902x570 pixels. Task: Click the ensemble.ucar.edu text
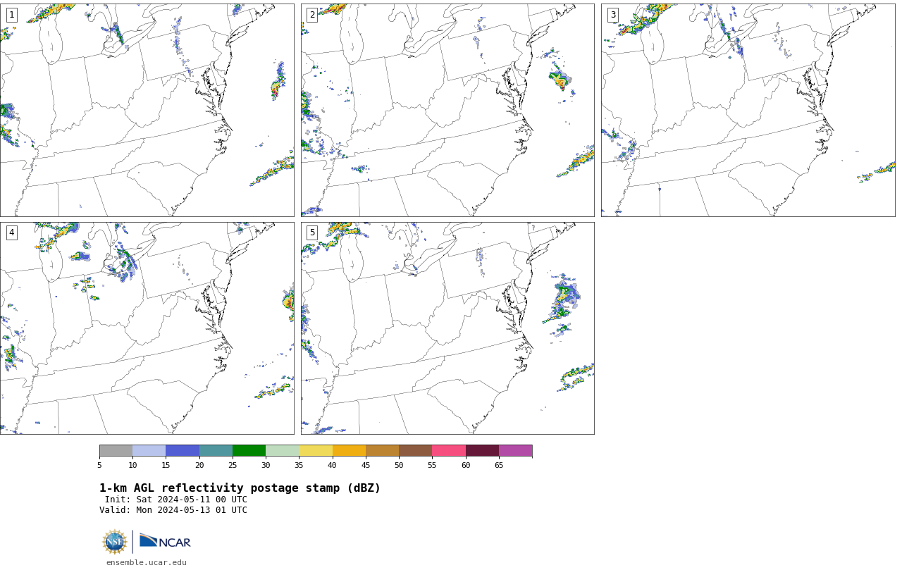(x=146, y=562)
